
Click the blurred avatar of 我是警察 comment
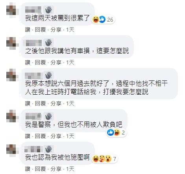coord(11,116)
